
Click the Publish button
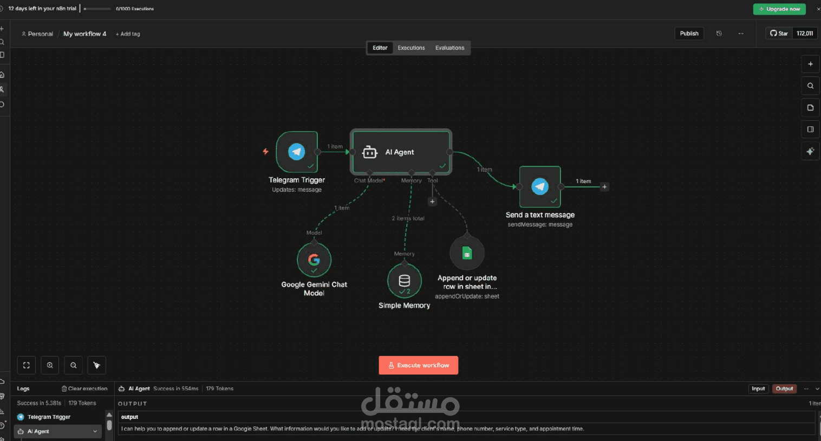pyautogui.click(x=689, y=34)
